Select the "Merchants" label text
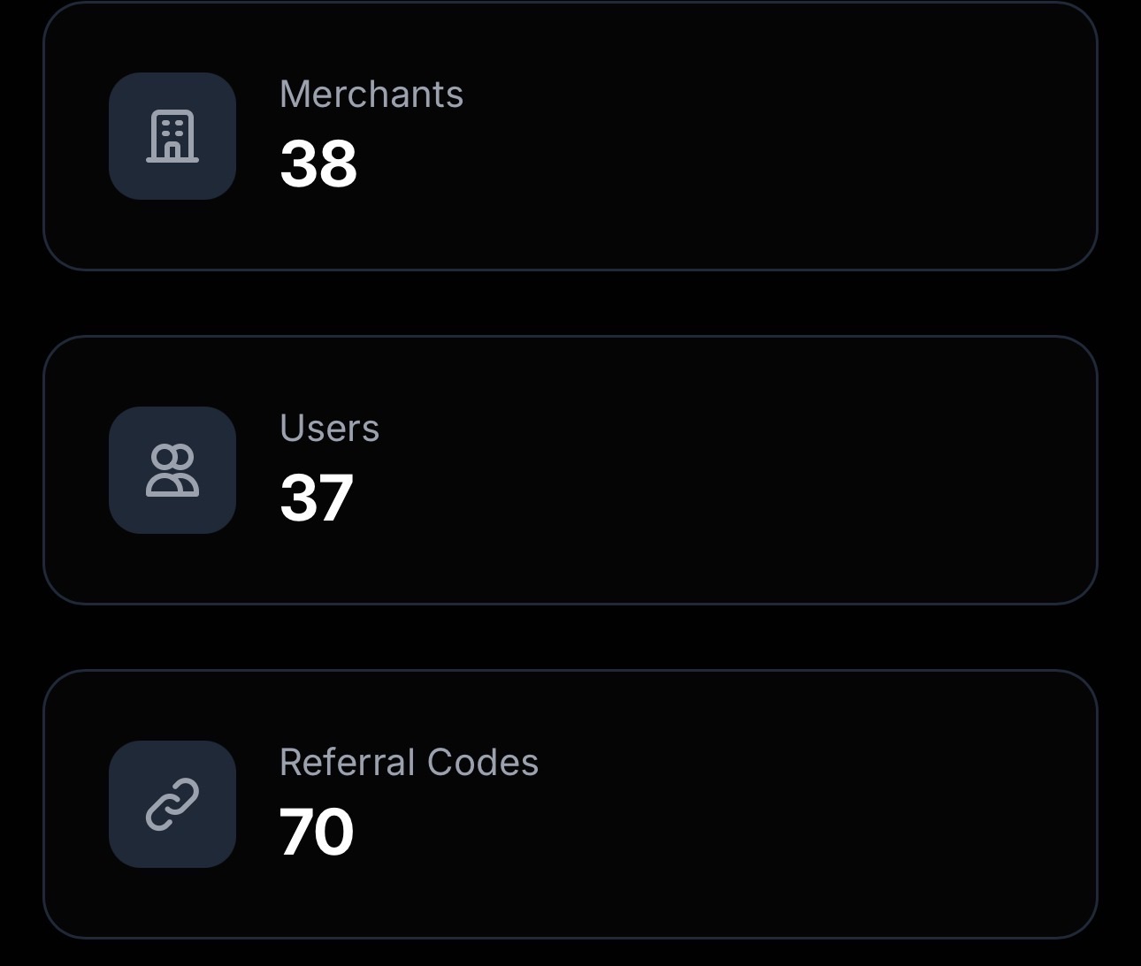This screenshot has height=966, width=1141. [x=371, y=95]
